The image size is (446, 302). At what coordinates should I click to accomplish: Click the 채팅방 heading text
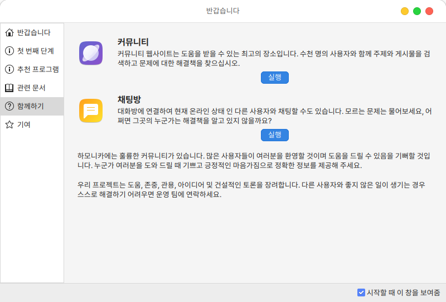click(x=129, y=99)
